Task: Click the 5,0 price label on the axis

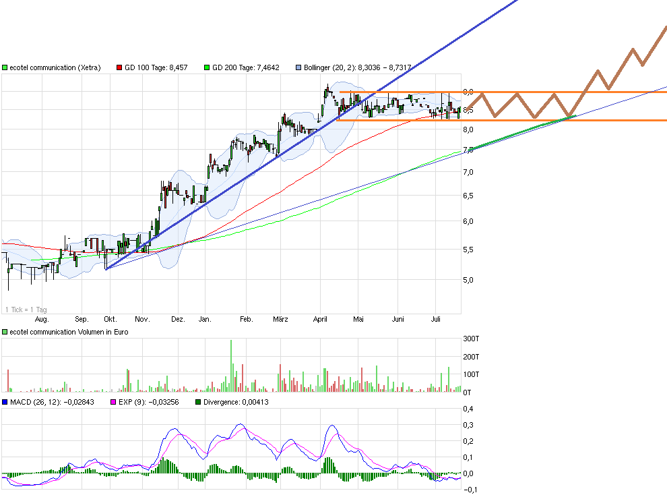Action: 468,280
